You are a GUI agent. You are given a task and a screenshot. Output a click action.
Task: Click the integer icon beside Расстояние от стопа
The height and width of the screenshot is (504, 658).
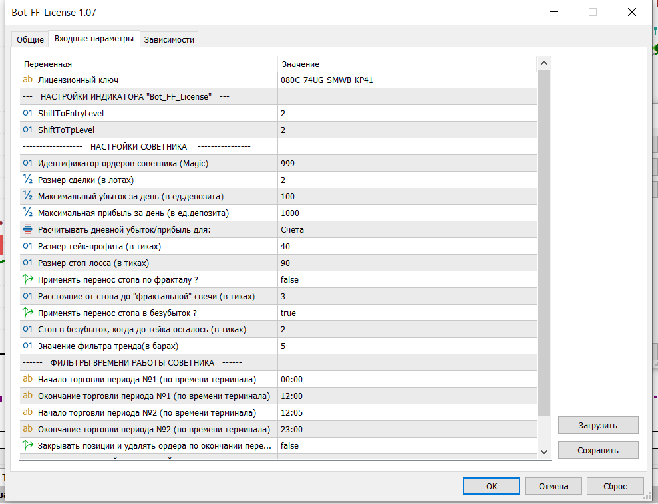pos(28,296)
